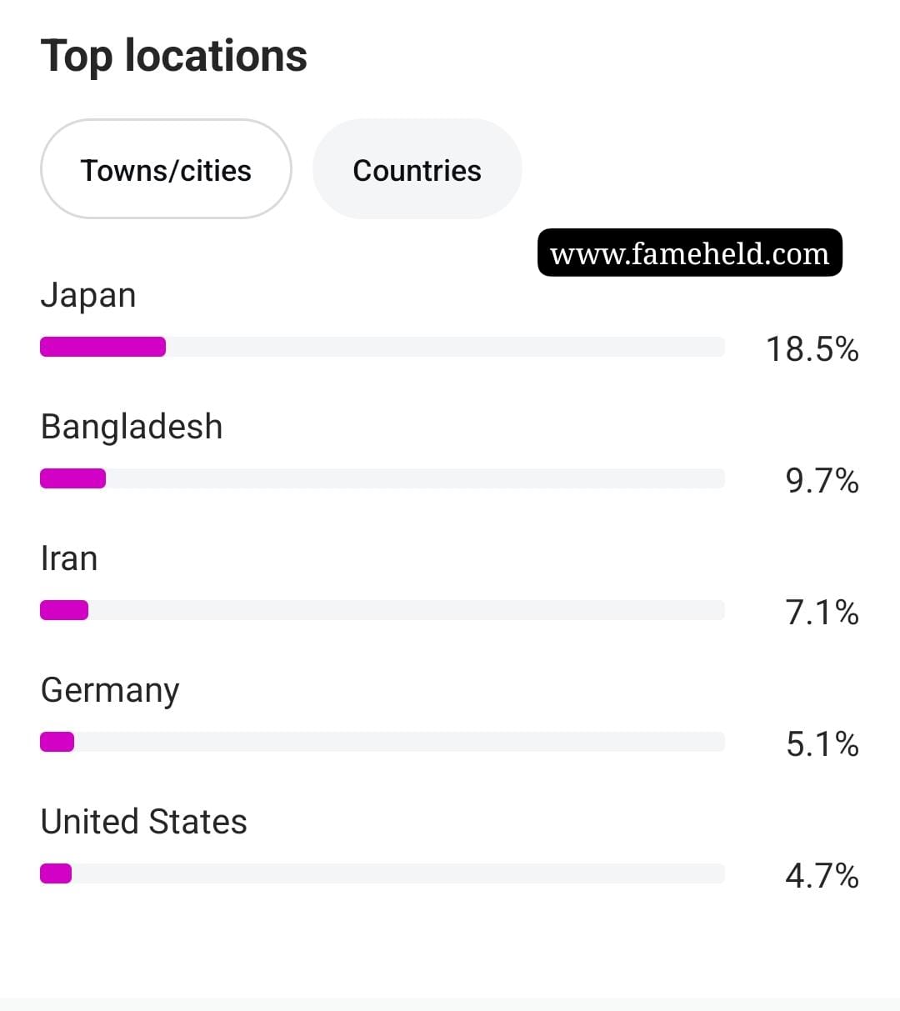Open the www.fameheld.com watermark link
900x1011 pixels.
(690, 253)
